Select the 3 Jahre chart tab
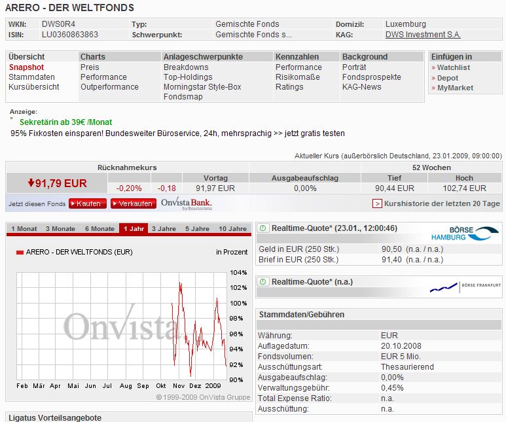Viewport: 506px width, 422px height. tap(163, 229)
